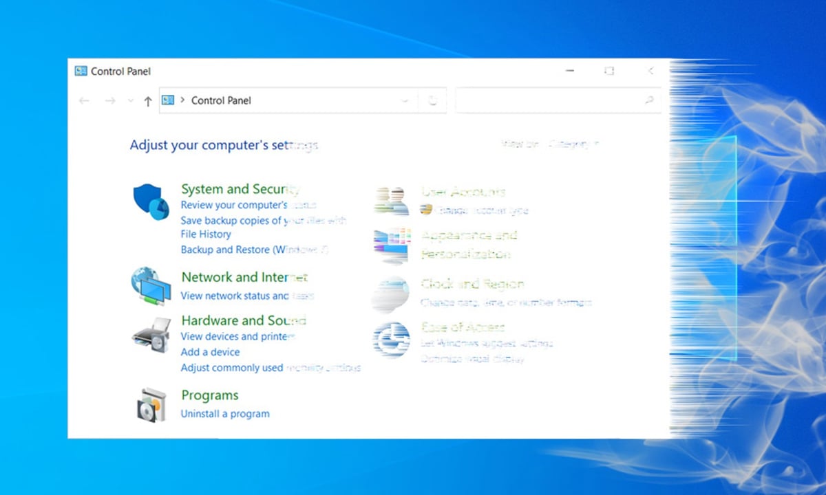Open System and Security shield icon
This screenshot has width=826, height=495.
pos(151,202)
